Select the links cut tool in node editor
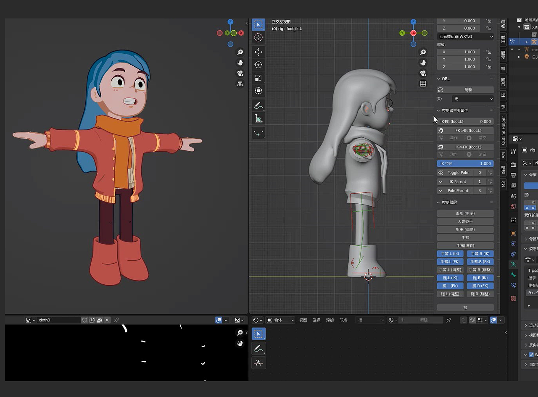Image resolution: width=538 pixels, height=397 pixels. 258,363
